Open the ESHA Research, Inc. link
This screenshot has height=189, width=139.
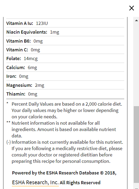pyautogui.click(x=35, y=182)
